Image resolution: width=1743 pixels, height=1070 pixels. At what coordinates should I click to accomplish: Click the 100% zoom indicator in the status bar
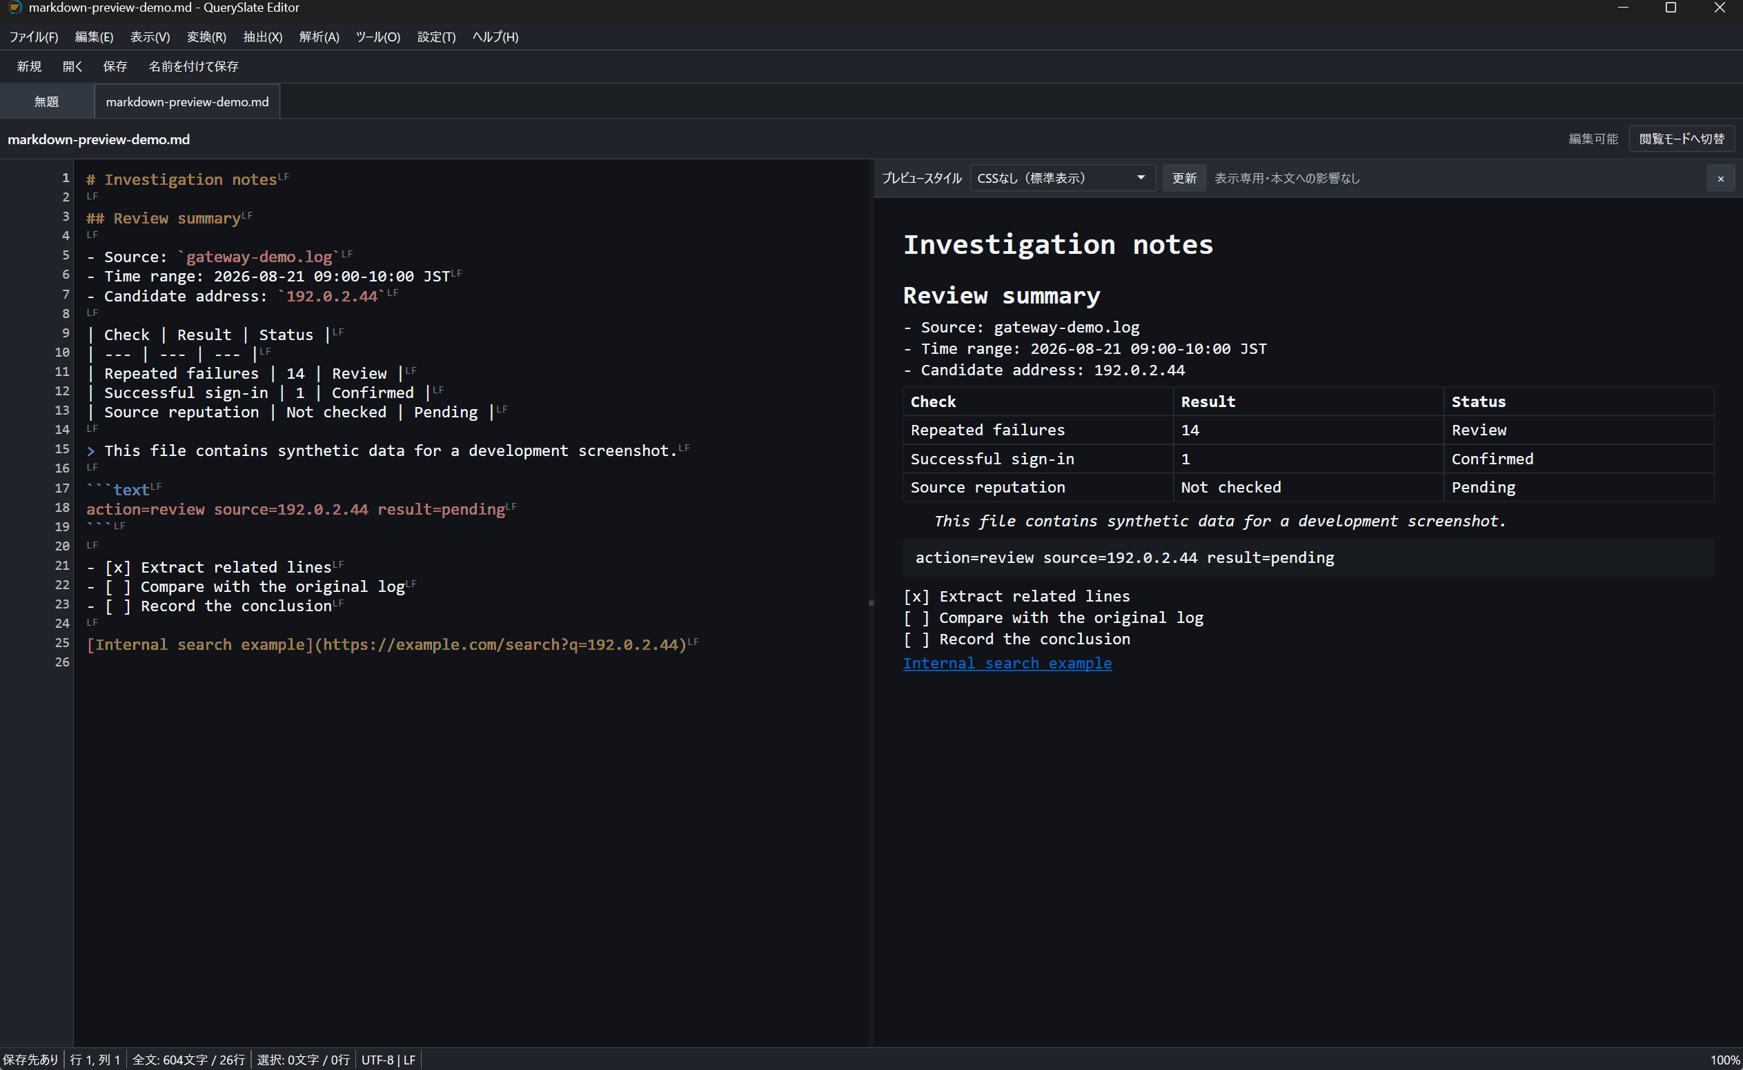point(1725,1060)
